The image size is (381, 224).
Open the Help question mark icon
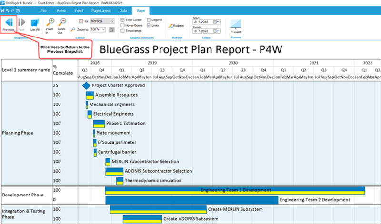tap(18, 10)
